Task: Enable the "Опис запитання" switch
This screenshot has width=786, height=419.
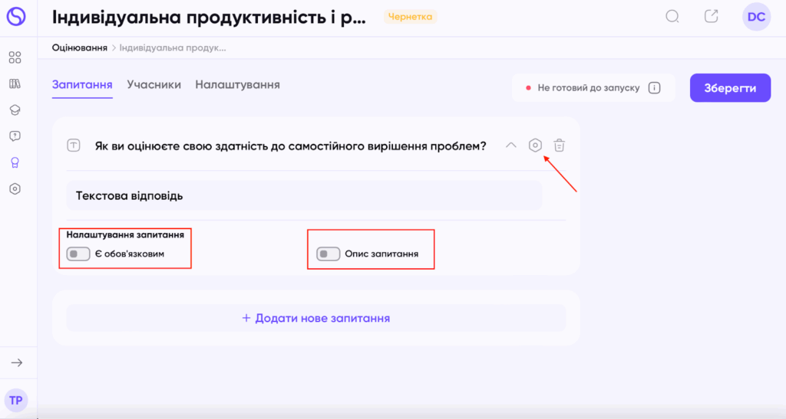Action: pyautogui.click(x=328, y=254)
